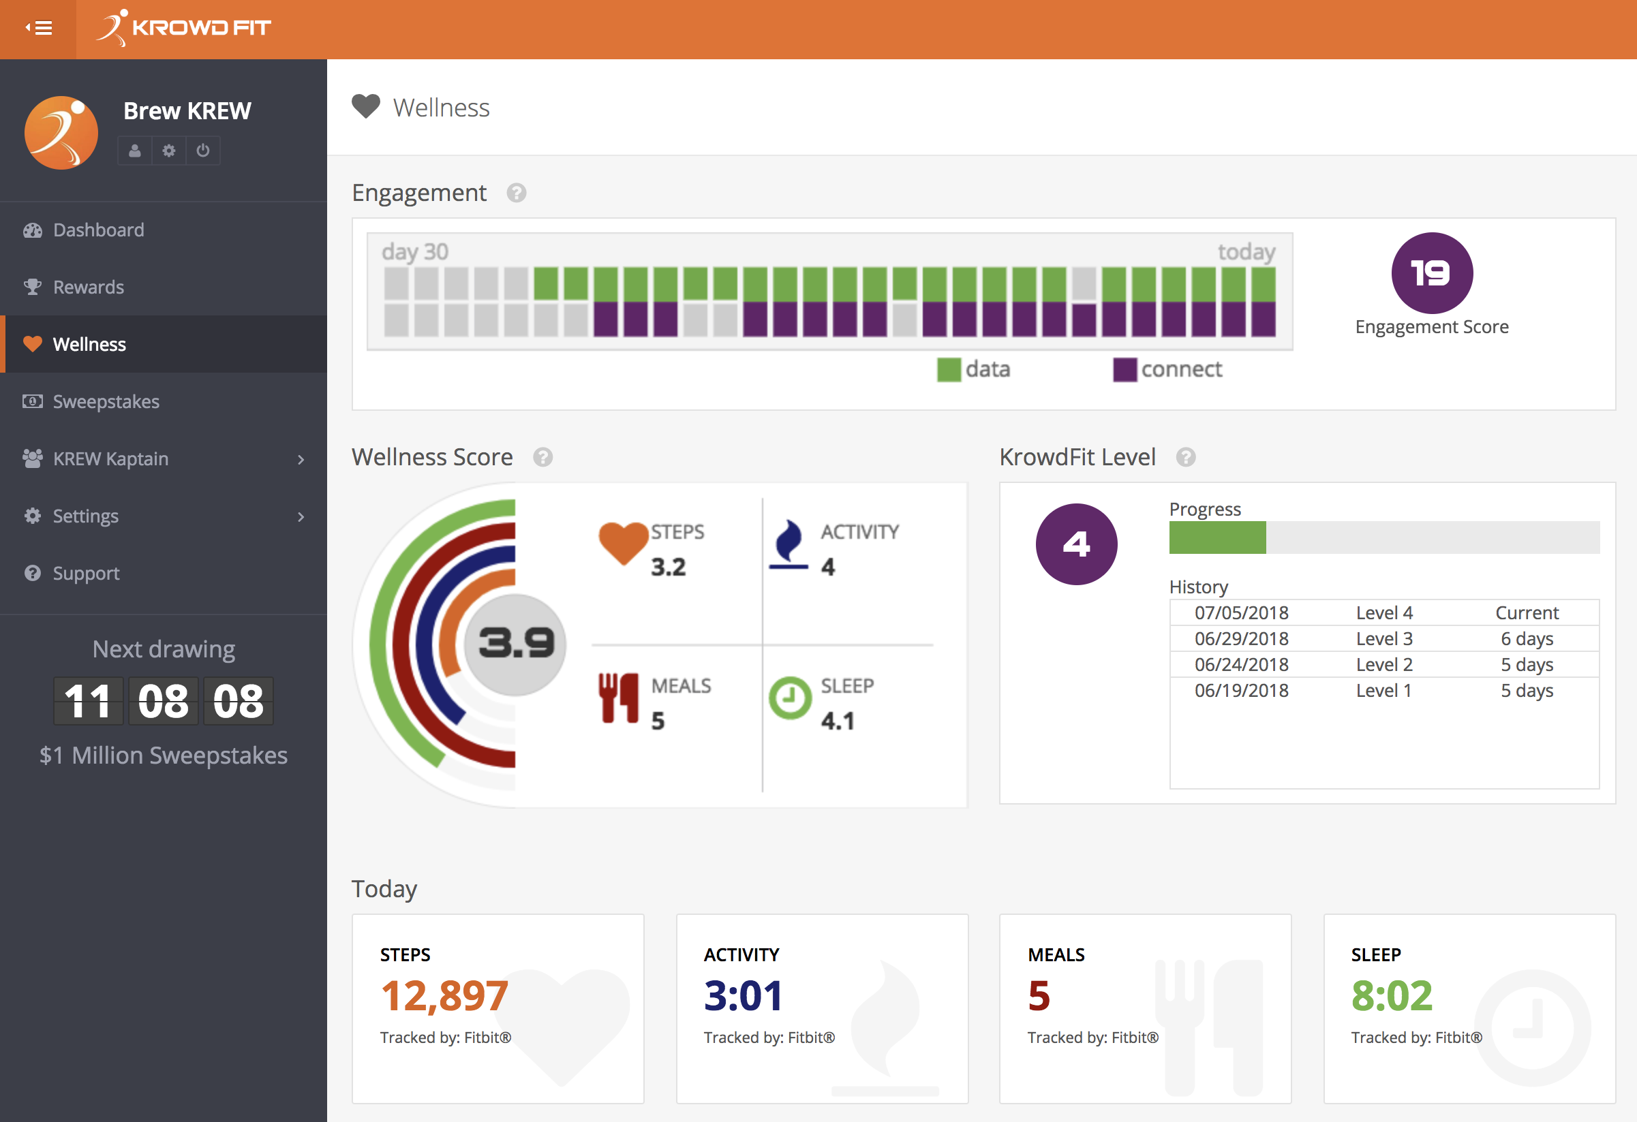Click the Brew KREW avatar logo
Viewport: 1637px width, 1122px height.
point(61,133)
